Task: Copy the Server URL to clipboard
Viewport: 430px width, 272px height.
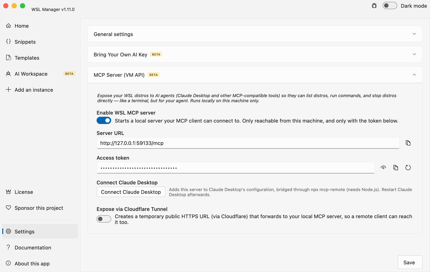Action: point(408,143)
